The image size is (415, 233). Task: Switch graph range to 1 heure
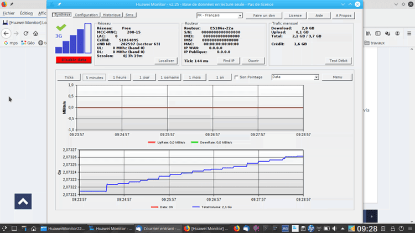click(119, 77)
